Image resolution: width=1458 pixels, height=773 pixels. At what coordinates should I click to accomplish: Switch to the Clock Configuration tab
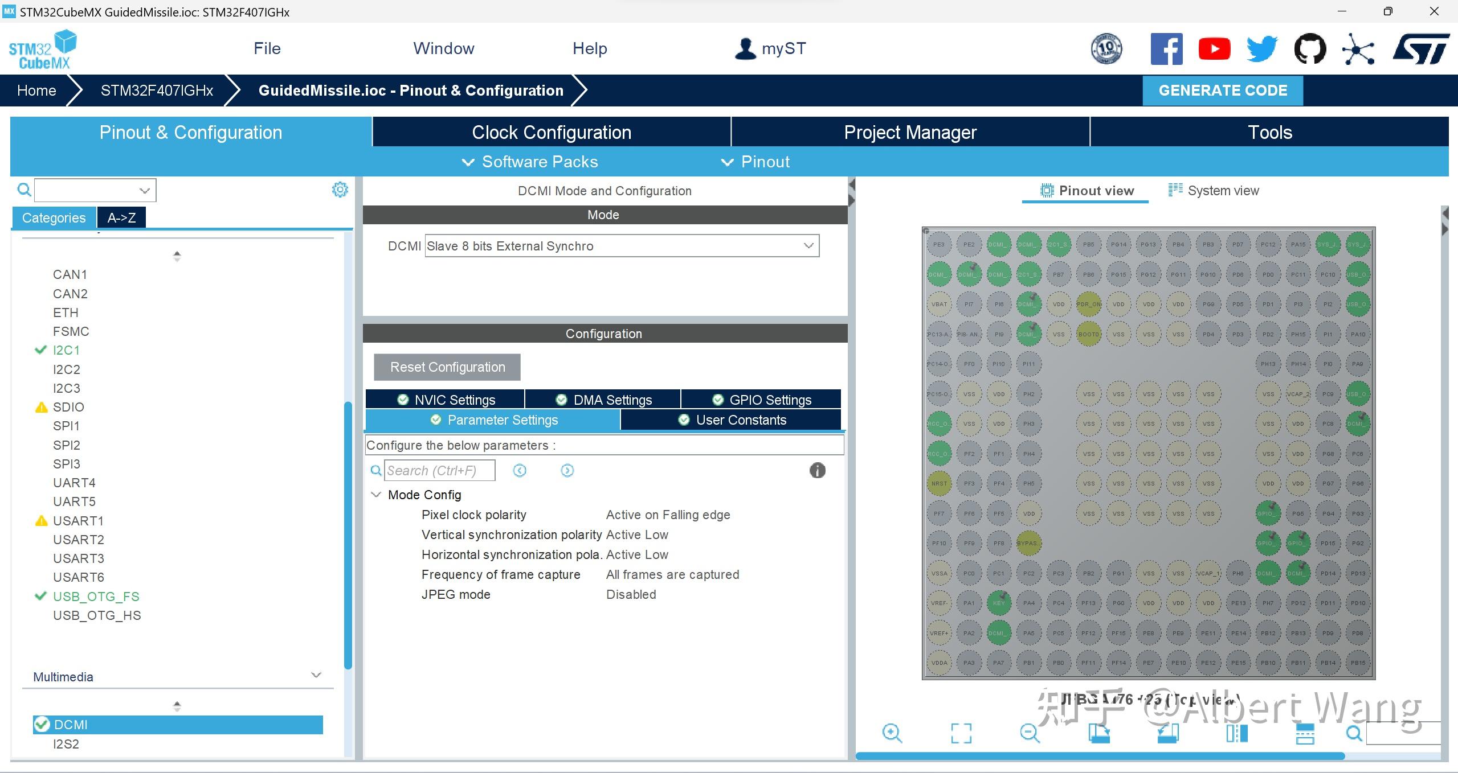552,132
